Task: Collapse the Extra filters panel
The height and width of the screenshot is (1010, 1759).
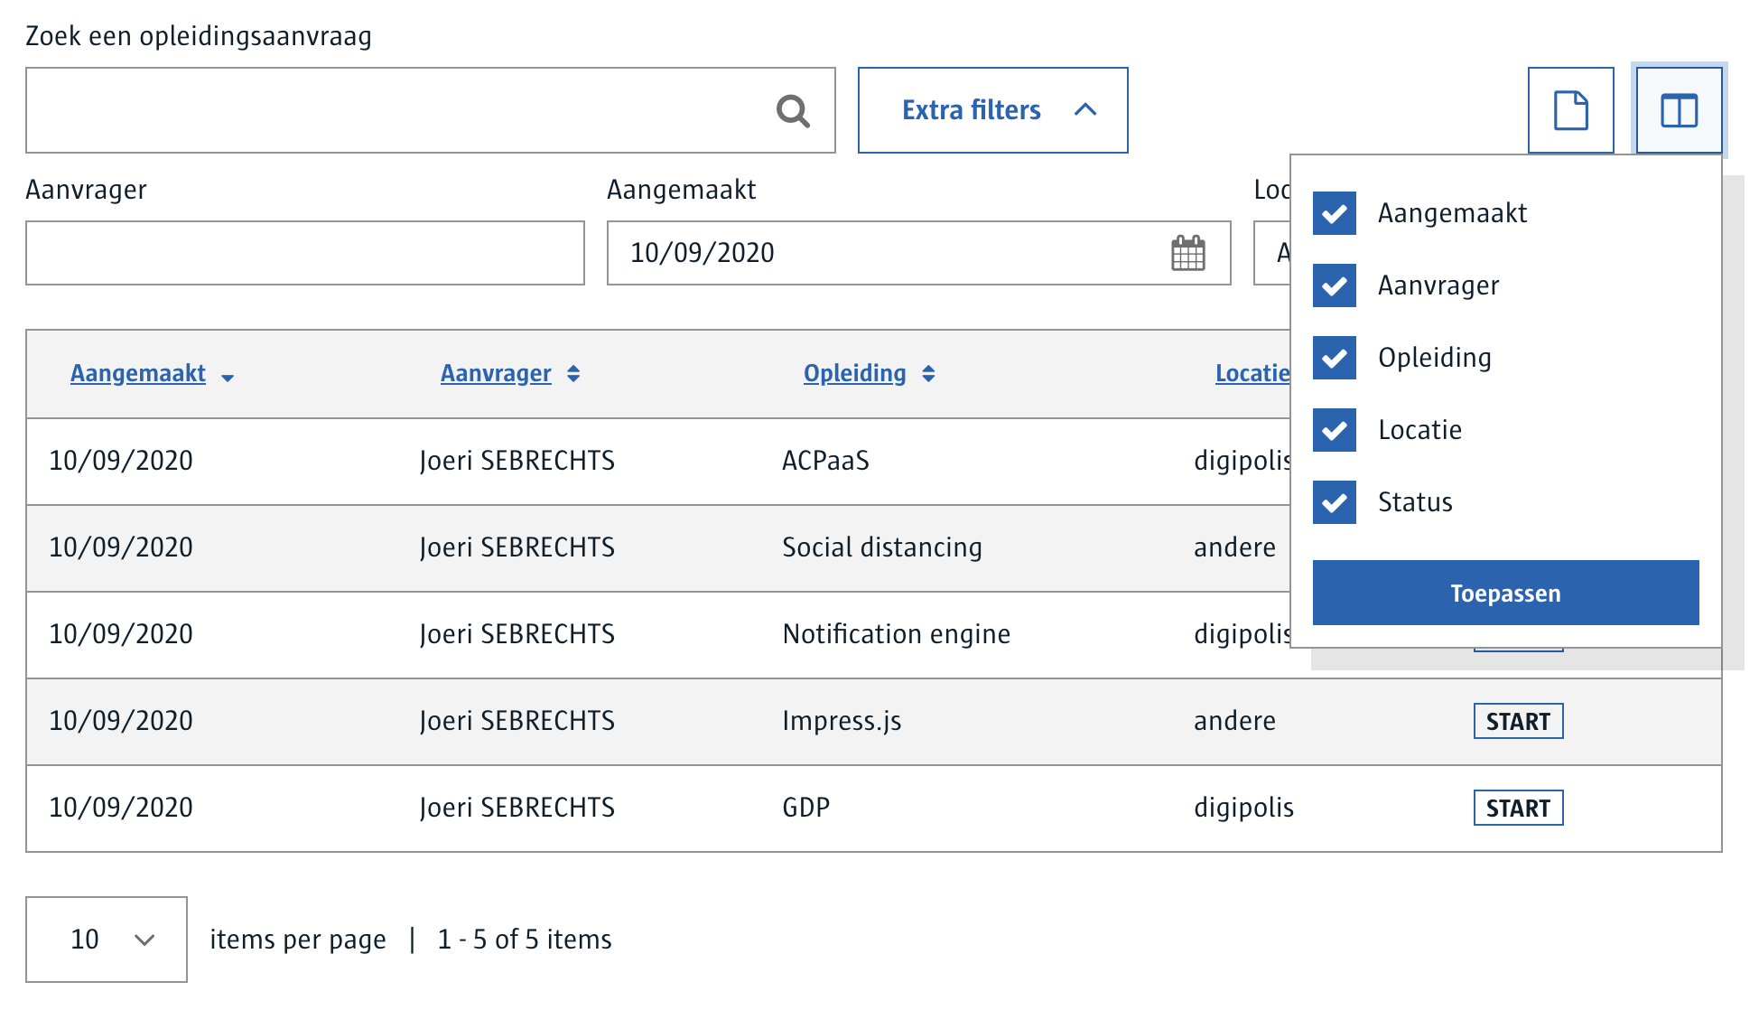Action: (x=992, y=110)
